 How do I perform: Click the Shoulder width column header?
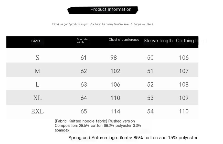[x=82, y=41]
